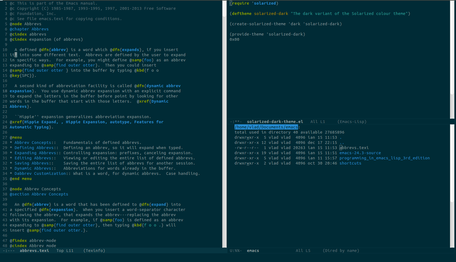Click the (create-solarized-theme ...) line

[x=286, y=24]
